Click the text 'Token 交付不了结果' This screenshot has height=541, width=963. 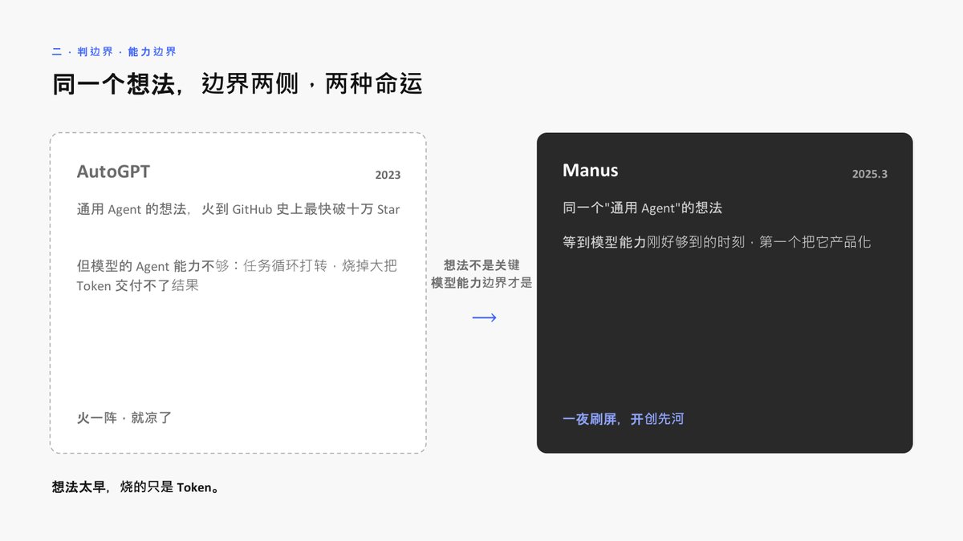137,285
